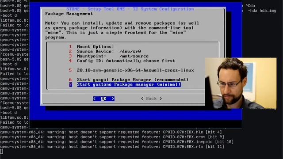The height and width of the screenshot is (159, 283).
Task: Click the Back button
Action: 151,98
